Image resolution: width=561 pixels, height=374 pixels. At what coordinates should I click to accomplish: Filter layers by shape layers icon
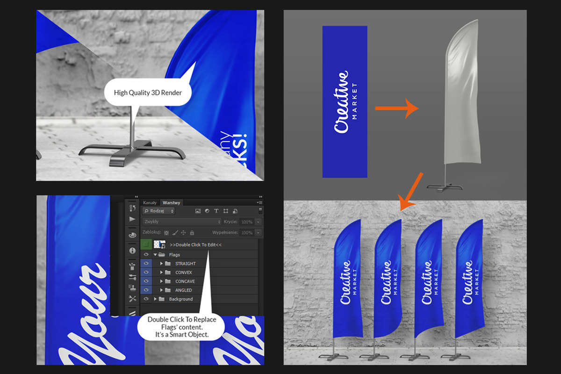point(225,211)
